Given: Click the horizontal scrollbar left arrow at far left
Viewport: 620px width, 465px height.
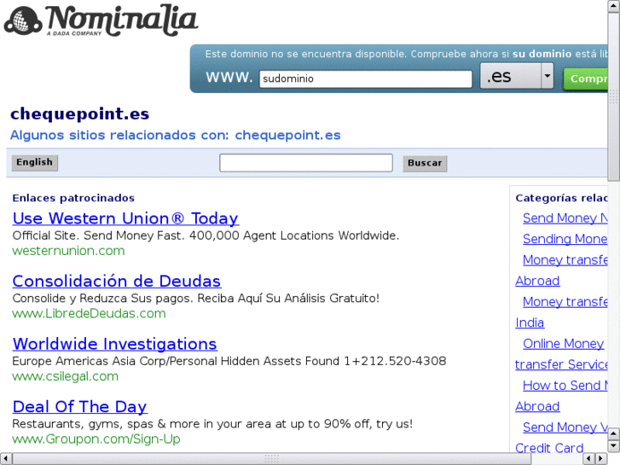Looking at the screenshot, I should [5, 459].
